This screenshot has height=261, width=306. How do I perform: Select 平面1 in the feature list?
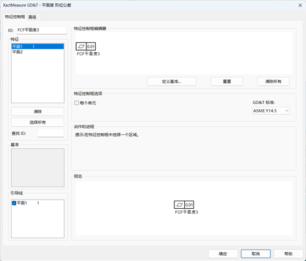(38, 46)
